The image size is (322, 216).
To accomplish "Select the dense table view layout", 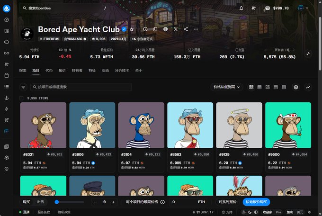I will click(x=284, y=87).
